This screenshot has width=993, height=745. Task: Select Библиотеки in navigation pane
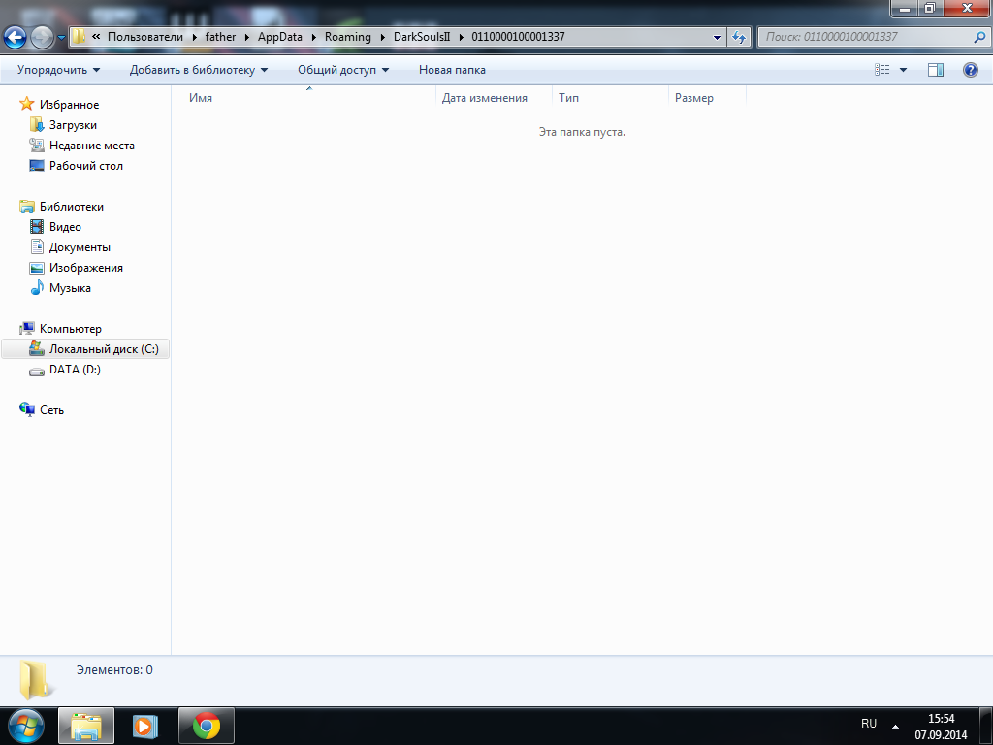tap(72, 206)
